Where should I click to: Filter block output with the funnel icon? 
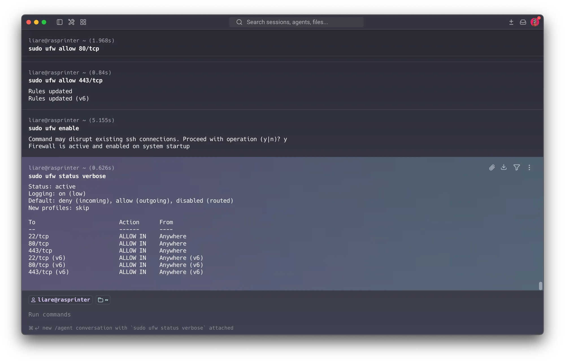pyautogui.click(x=516, y=167)
